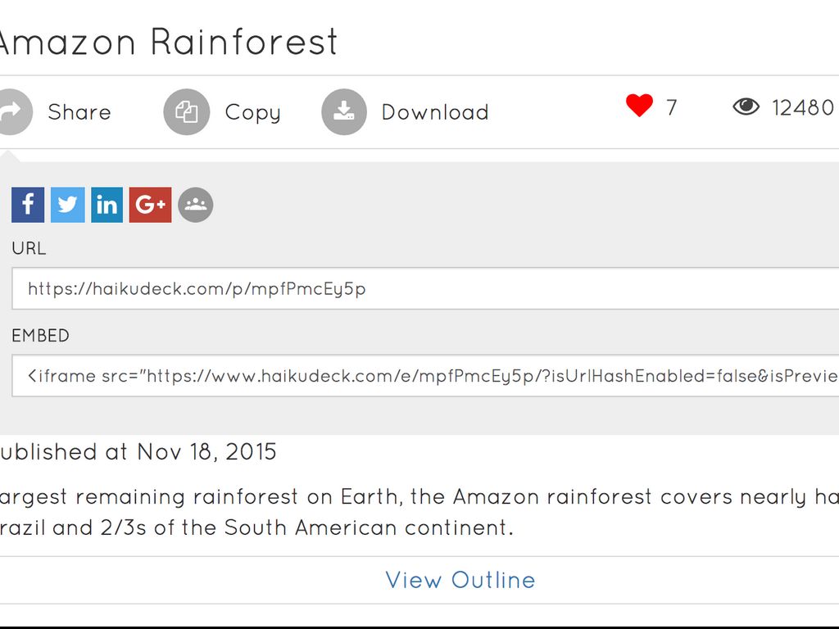
Task: Click the Share text label
Action: (x=79, y=112)
